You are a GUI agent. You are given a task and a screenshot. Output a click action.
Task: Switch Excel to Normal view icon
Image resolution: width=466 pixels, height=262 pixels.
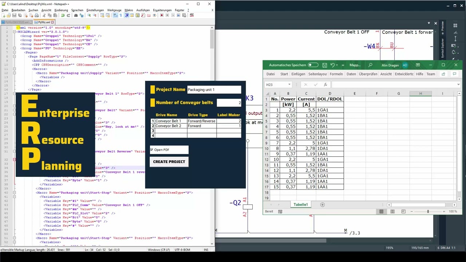(x=381, y=211)
